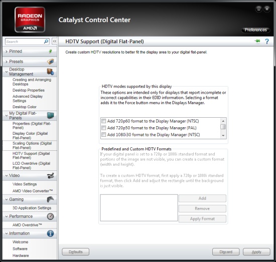This screenshot has height=262, width=276.
Task: Open the Hardware information page
Action: 21,255
